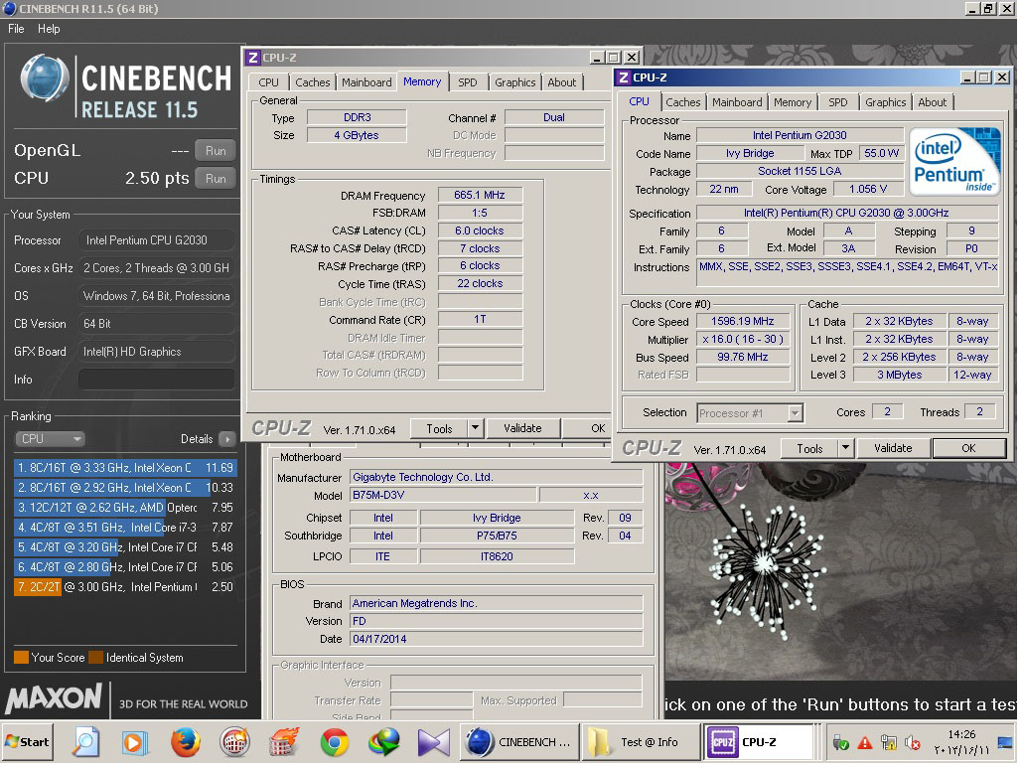This screenshot has height=769, width=1022.
Task: Open the search magnifier taskbar icon
Action: [86, 741]
